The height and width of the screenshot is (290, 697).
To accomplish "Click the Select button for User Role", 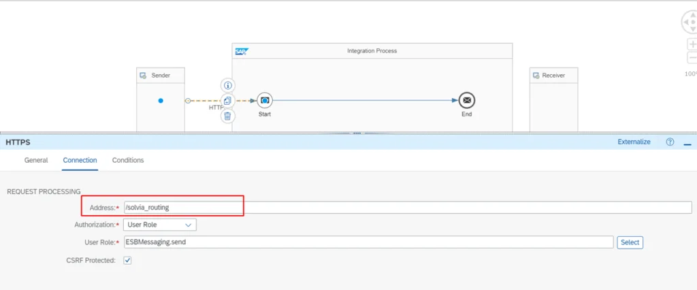I will pyautogui.click(x=630, y=242).
